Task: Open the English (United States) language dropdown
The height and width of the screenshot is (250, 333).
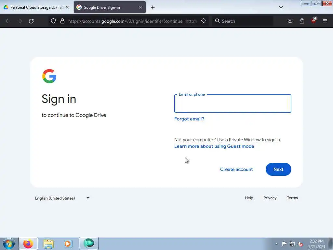Action: [x=62, y=198]
